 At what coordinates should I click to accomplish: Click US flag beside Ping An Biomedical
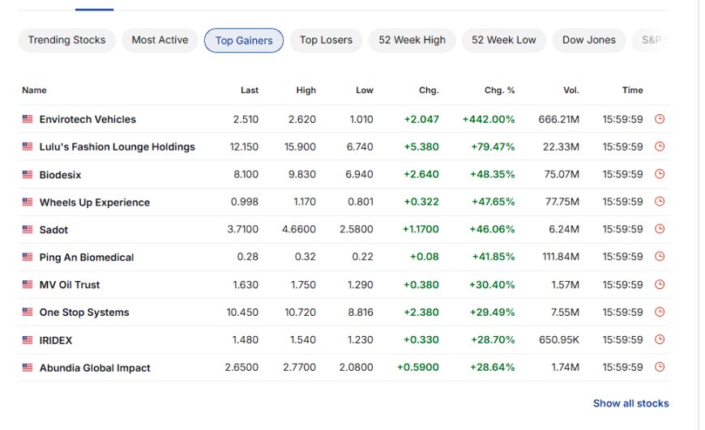tap(28, 257)
